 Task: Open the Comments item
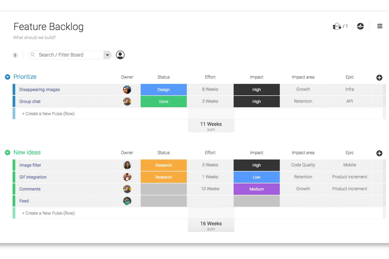tap(30, 189)
